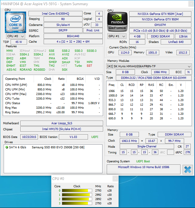Screen dimensions: 195x208
Task: Click the Single-Channel memory mode field
Action: coord(147,146)
